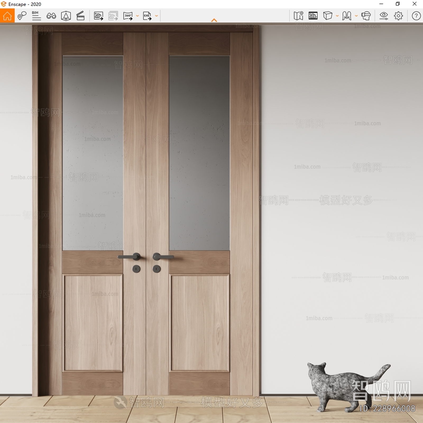The width and height of the screenshot is (423, 423).
Task: Open collaborative annotations (pin and speech bubble)
Action: point(22,16)
